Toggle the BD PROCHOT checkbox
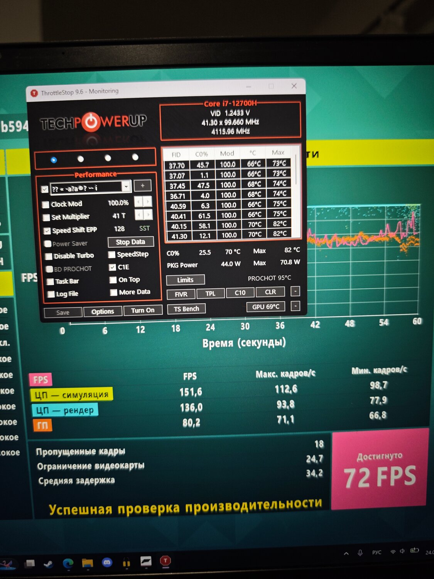The height and width of the screenshot is (579, 434). (x=49, y=269)
